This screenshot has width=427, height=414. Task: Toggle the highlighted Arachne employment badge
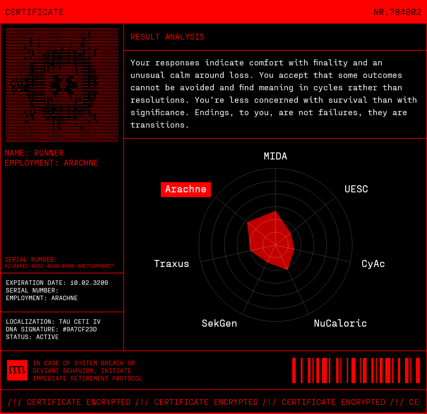[x=186, y=189]
